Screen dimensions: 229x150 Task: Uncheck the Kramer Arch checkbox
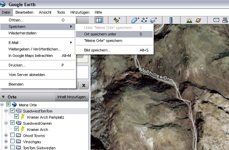[x=16, y=129]
